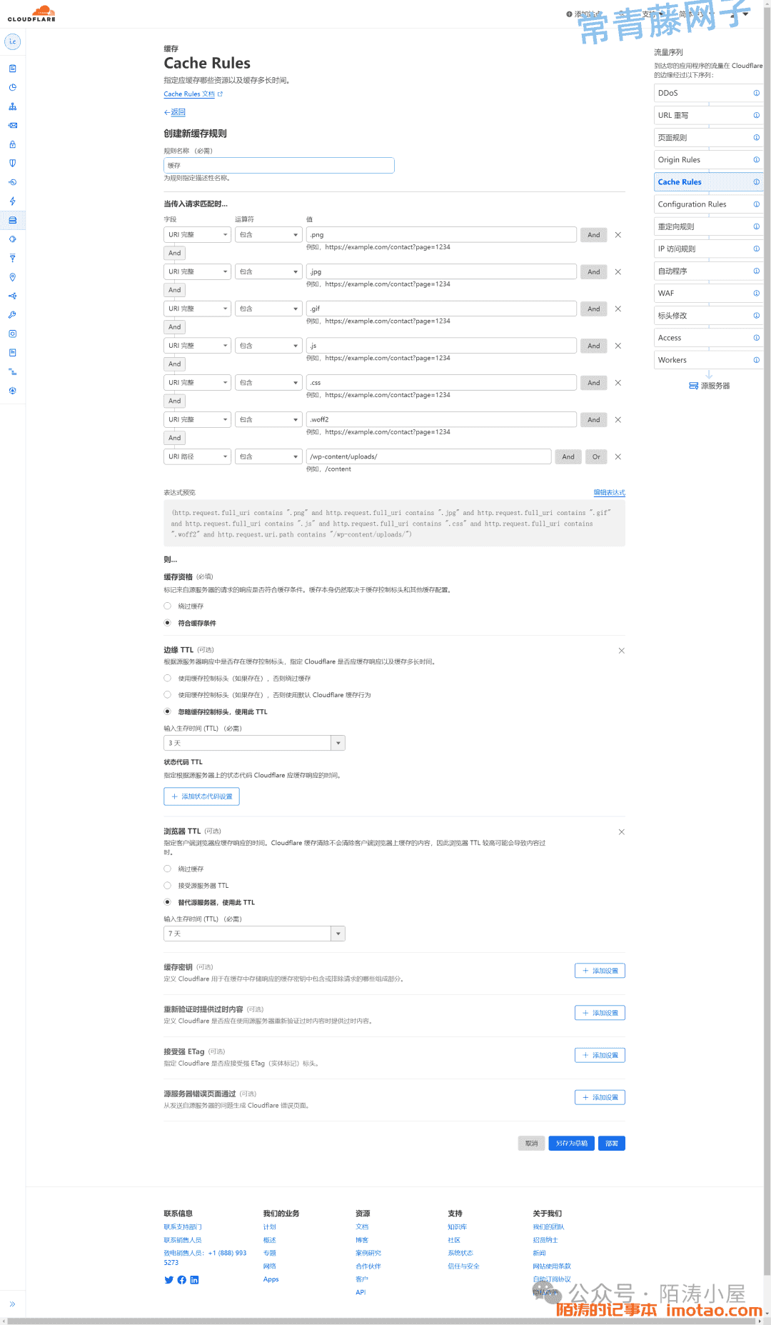Select Cache Rules in the traffic sequence list
Screen dimensions: 771x1325
click(x=708, y=182)
